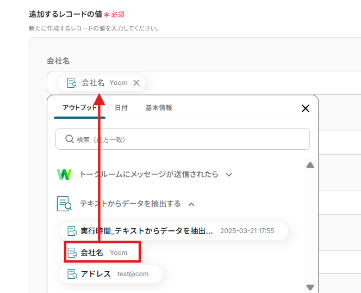Close the output selection popup
This screenshot has width=361, height=293.
point(306,108)
